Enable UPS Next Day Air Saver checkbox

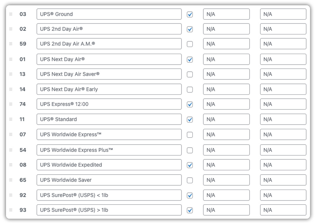click(x=190, y=74)
